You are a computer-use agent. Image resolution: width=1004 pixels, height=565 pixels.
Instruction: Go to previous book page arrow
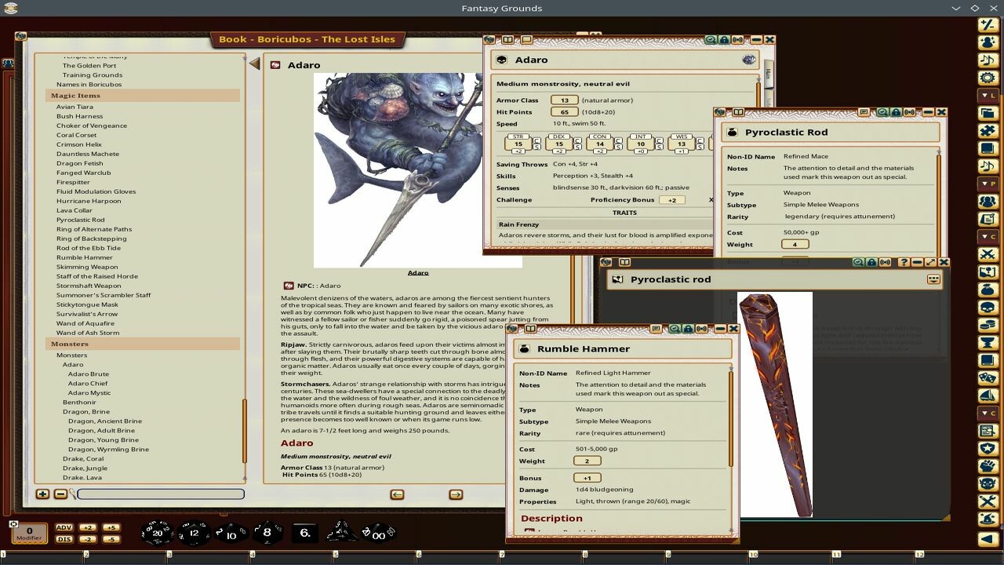(x=397, y=494)
